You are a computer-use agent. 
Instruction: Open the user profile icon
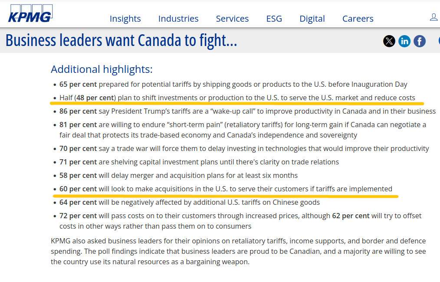tap(433, 17)
